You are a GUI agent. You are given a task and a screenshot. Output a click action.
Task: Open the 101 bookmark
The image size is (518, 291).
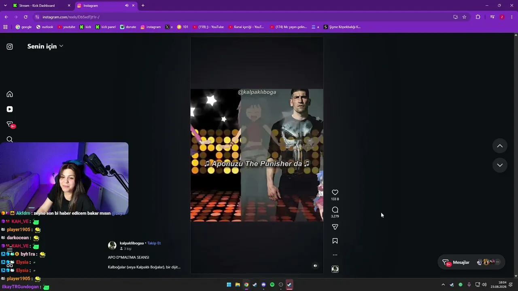click(x=183, y=27)
